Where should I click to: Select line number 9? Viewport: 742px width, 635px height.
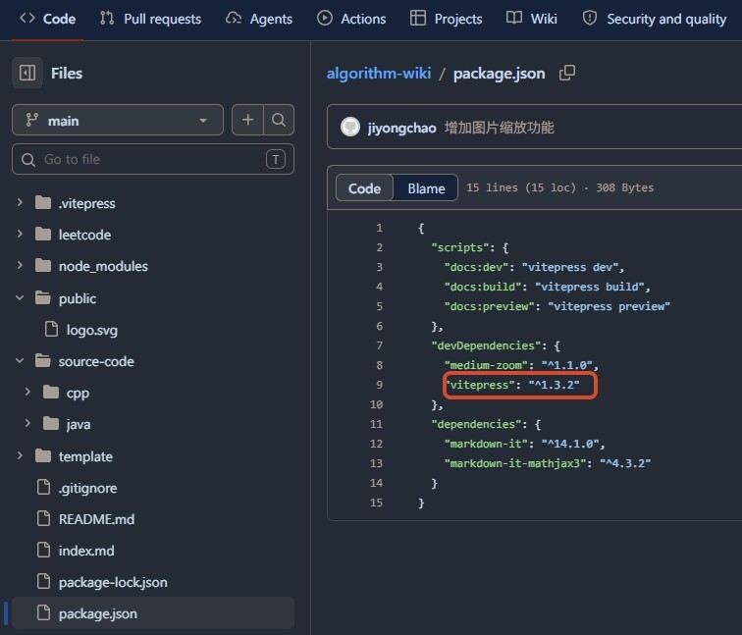pos(379,385)
